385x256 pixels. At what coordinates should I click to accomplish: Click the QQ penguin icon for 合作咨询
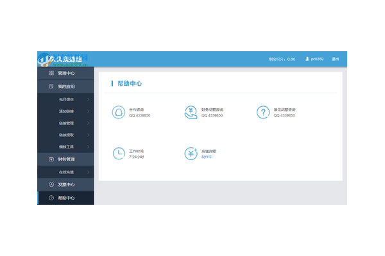coord(119,112)
